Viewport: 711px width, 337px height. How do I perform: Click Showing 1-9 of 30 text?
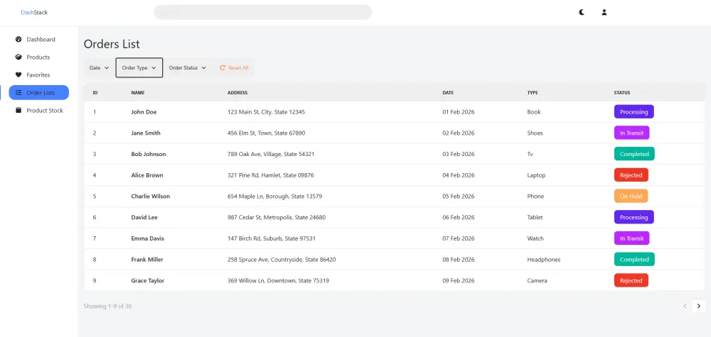[107, 306]
